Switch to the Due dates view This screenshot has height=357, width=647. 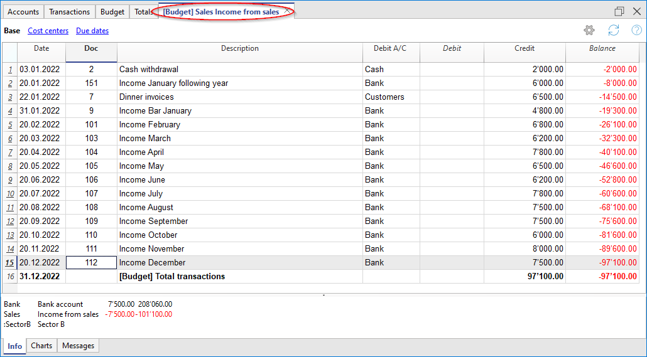(x=92, y=31)
